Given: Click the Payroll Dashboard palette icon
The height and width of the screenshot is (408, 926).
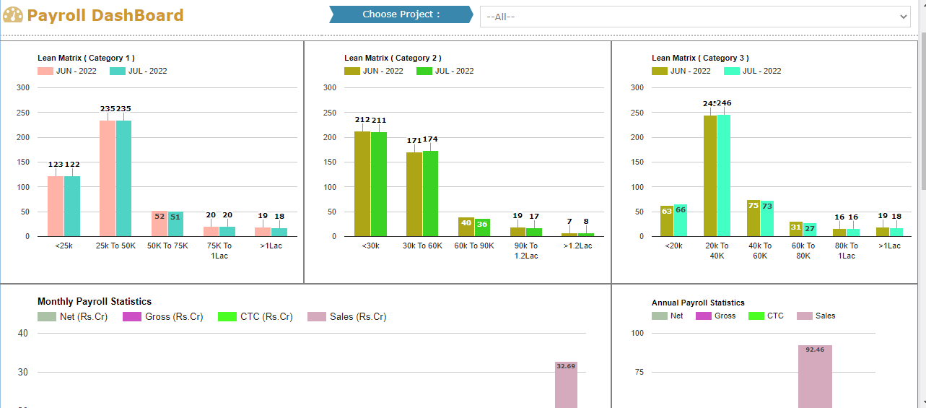Looking at the screenshot, I should click(x=13, y=15).
